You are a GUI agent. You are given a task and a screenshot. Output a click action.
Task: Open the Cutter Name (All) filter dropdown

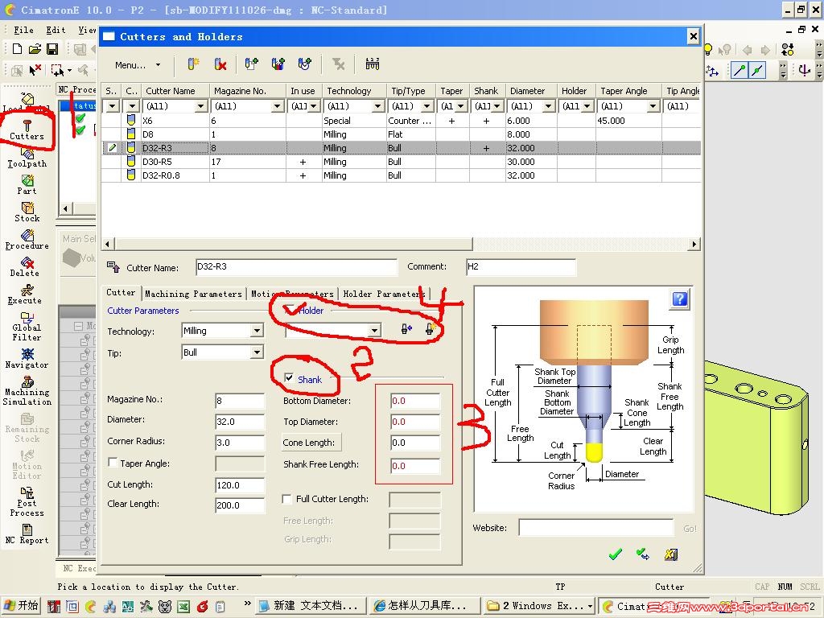pos(200,106)
